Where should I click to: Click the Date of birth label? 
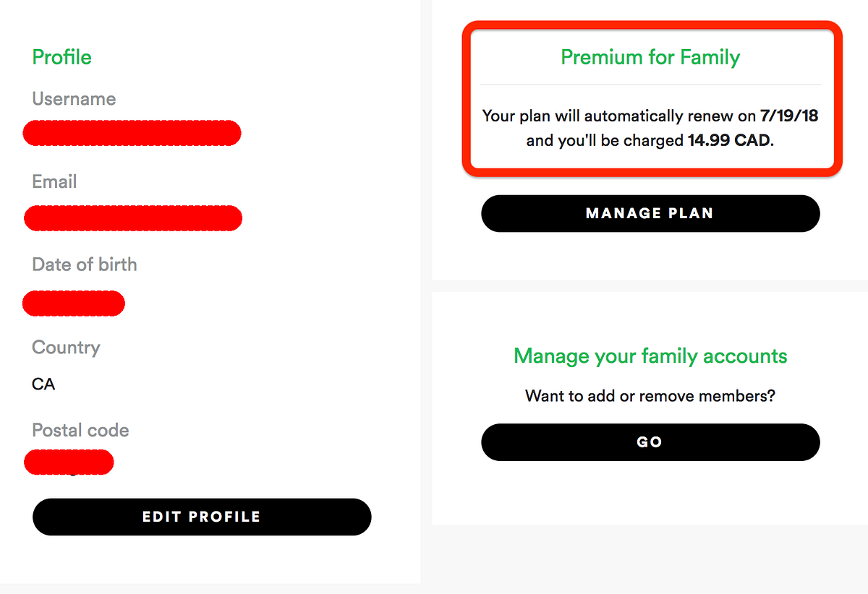point(84,264)
